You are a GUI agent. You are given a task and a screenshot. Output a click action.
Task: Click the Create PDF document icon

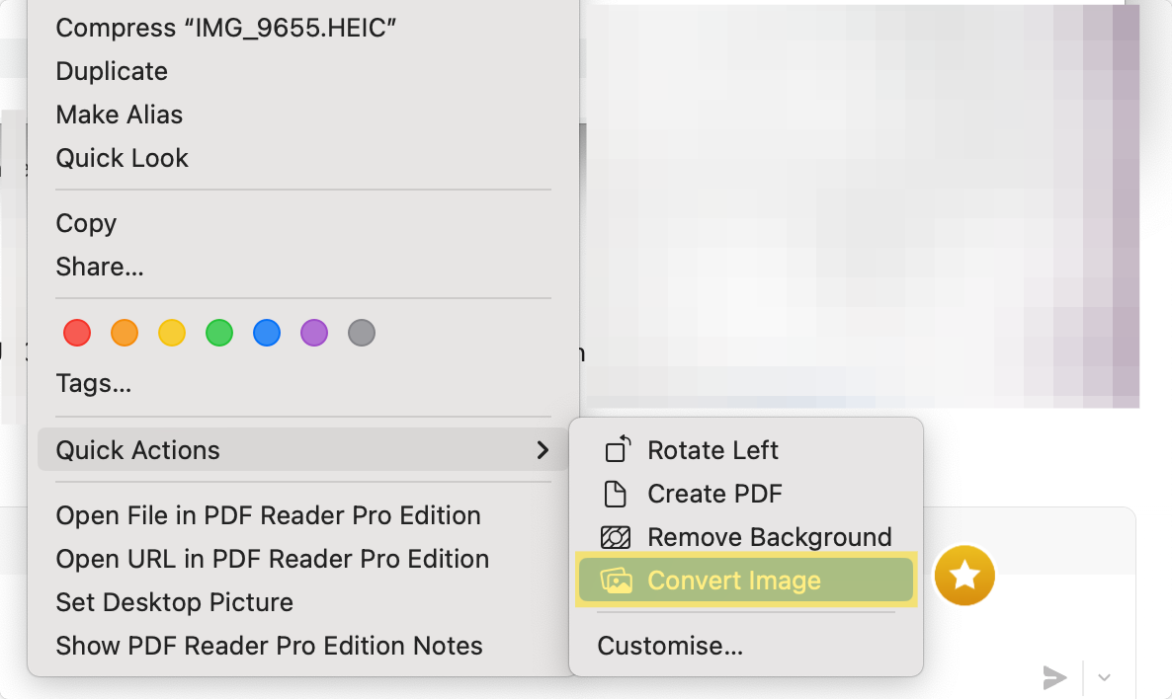tap(615, 494)
